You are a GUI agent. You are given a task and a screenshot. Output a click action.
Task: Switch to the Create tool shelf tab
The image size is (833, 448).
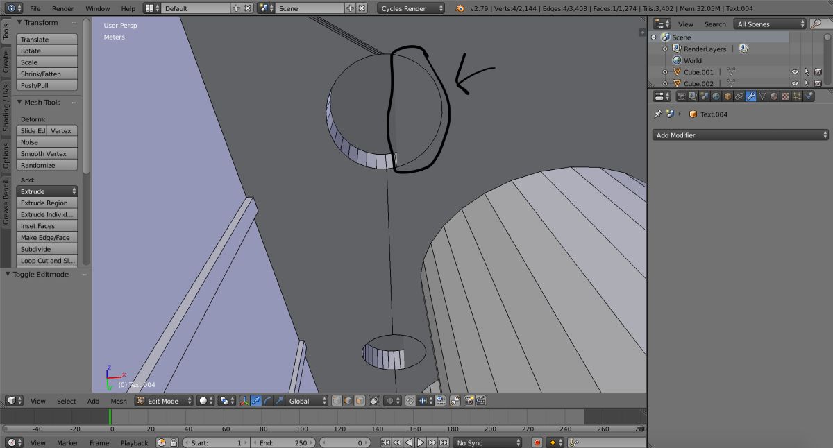[x=6, y=62]
